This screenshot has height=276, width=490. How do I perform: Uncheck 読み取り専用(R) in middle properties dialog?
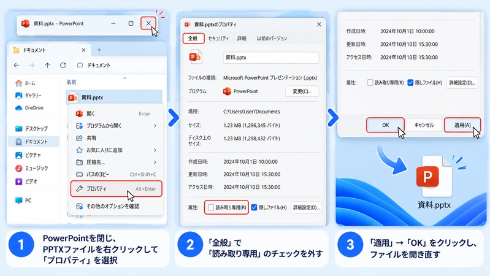point(211,207)
